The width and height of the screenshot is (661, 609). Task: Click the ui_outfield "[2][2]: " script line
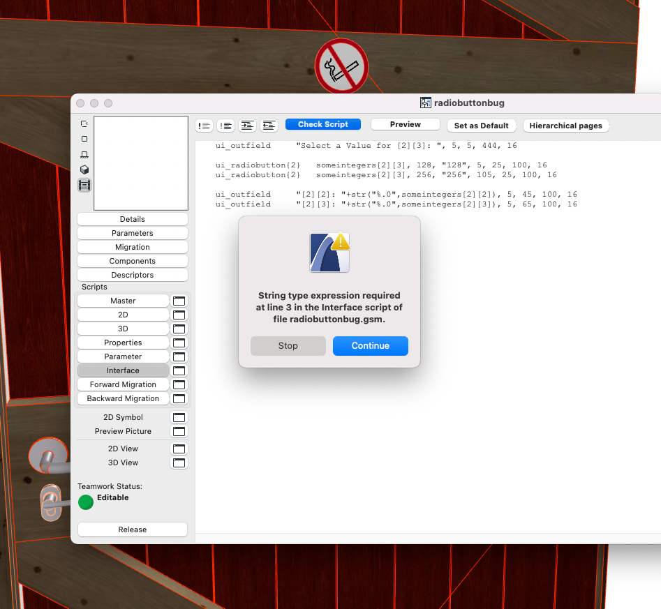pos(396,195)
